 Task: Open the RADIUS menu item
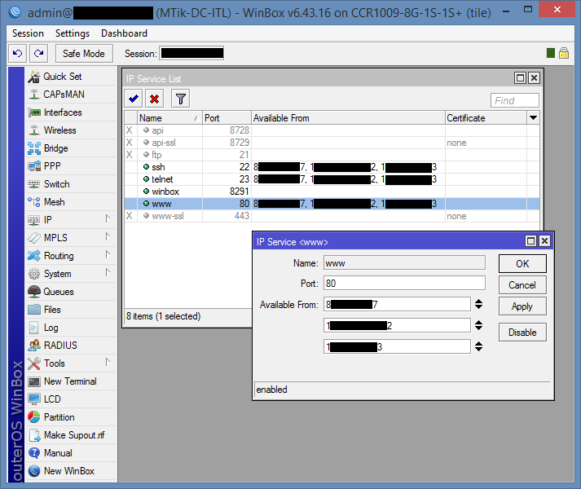click(70, 346)
